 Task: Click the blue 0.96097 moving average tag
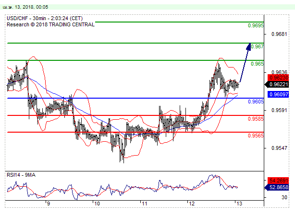(278, 94)
